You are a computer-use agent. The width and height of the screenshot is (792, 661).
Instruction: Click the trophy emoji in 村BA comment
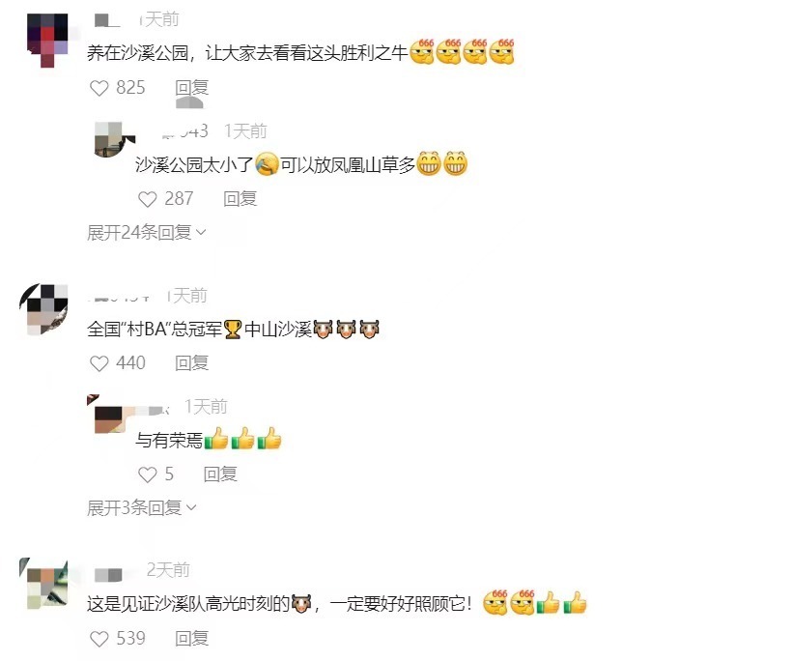[x=233, y=330]
